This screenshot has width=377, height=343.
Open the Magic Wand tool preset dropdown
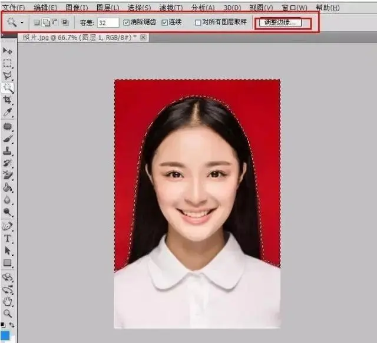pos(22,22)
